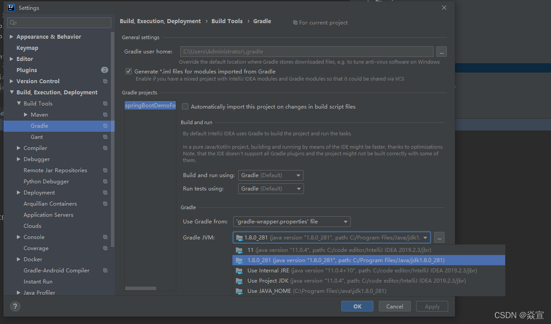Expand Appearance & Behavior settings group
Image resolution: width=551 pixels, height=324 pixels.
coord(12,37)
